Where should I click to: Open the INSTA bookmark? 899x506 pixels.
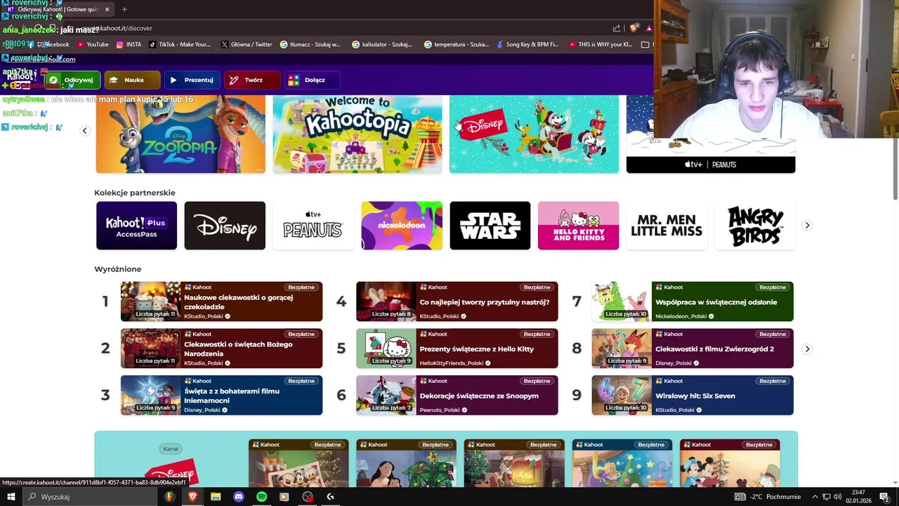(129, 44)
